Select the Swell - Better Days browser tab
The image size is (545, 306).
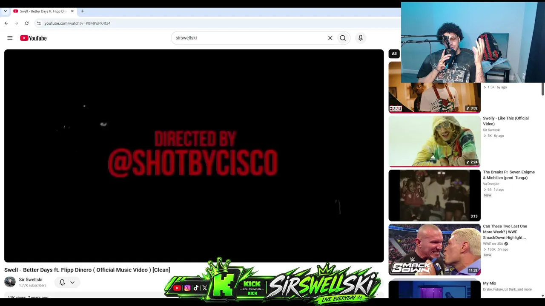coord(43,11)
